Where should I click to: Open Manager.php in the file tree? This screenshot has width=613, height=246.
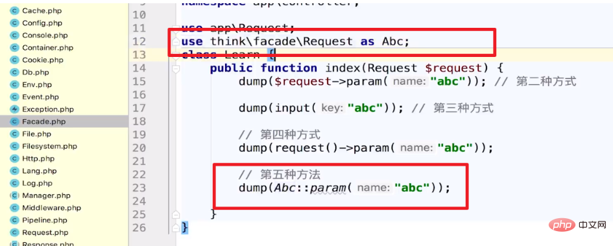pos(46,196)
